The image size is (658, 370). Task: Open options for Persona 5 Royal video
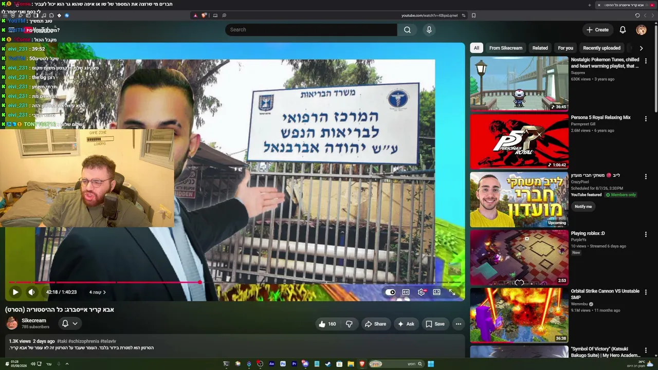[x=646, y=119]
